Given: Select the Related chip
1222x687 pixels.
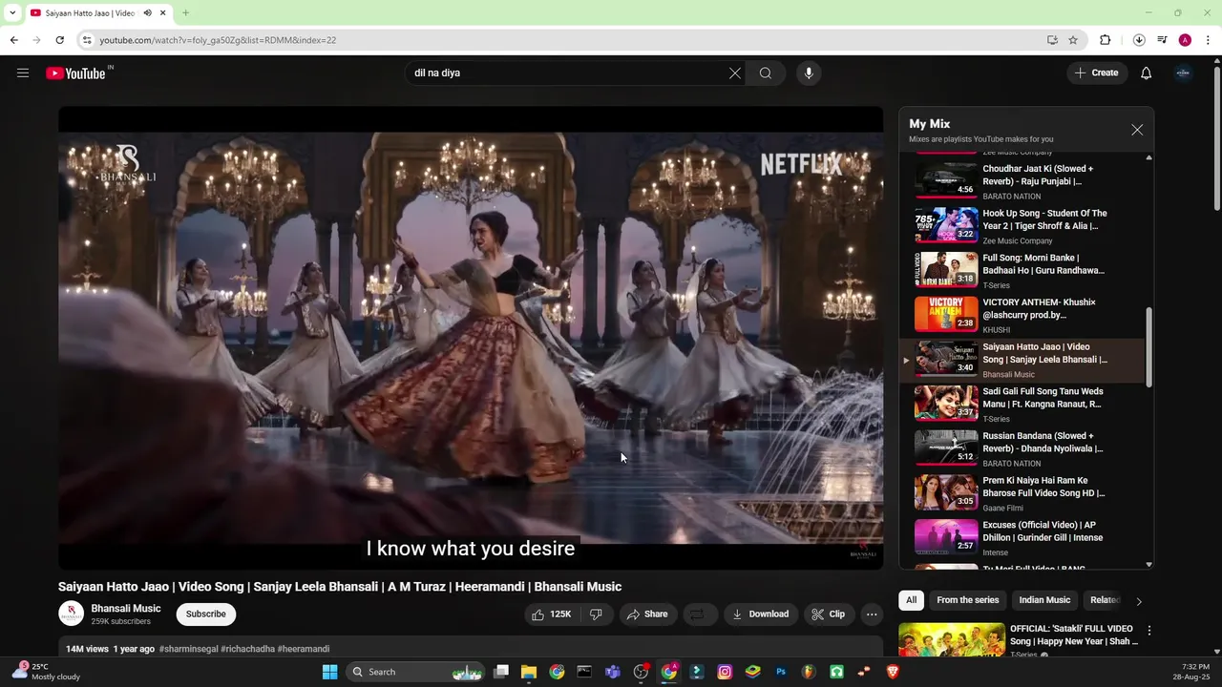Looking at the screenshot, I should (1105, 600).
